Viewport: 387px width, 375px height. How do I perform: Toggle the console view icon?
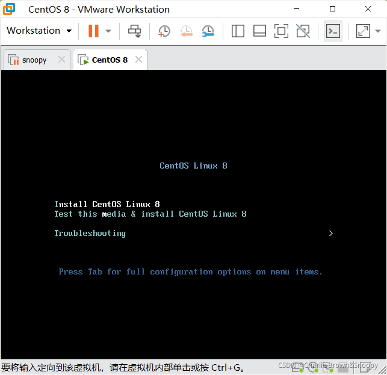point(333,31)
